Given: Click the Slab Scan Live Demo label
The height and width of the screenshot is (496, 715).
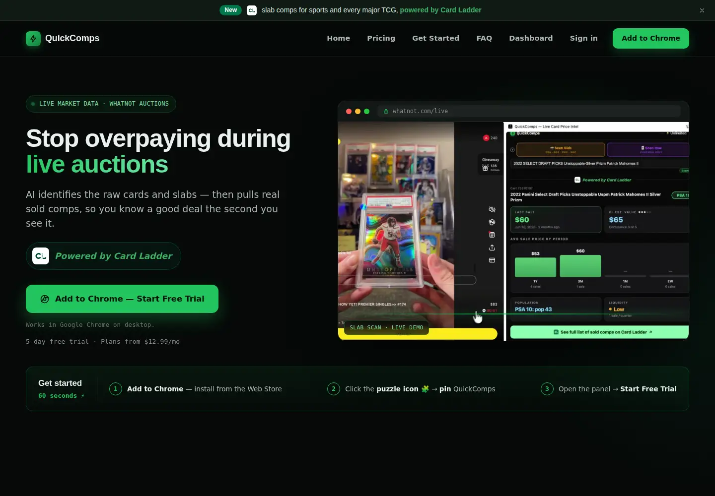Looking at the screenshot, I should (x=386, y=328).
